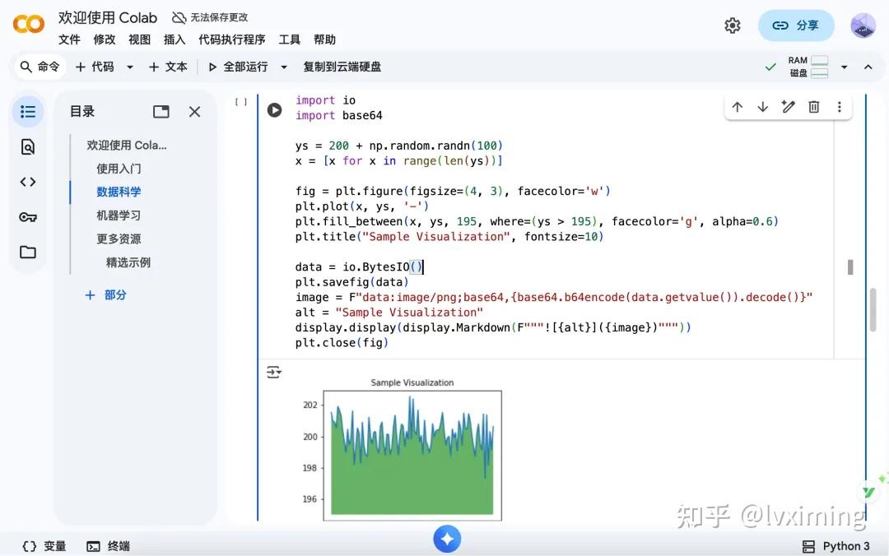This screenshot has width=889, height=556.
Task: Toggle the table of contents sidebar icon
Action: click(x=28, y=112)
